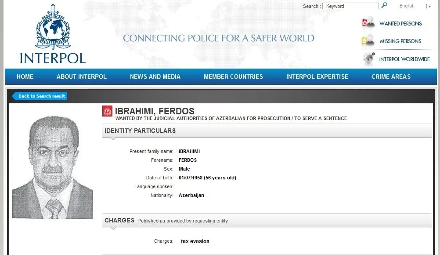Click the Interpol Worldwide globe icon

(x=369, y=58)
